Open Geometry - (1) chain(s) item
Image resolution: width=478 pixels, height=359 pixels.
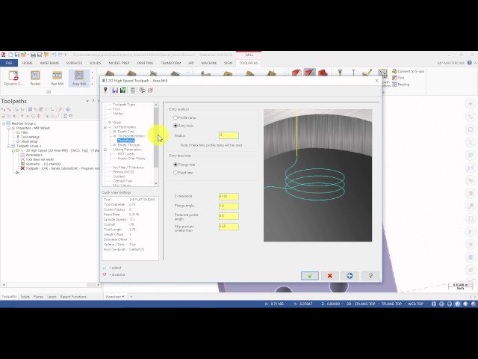point(43,164)
